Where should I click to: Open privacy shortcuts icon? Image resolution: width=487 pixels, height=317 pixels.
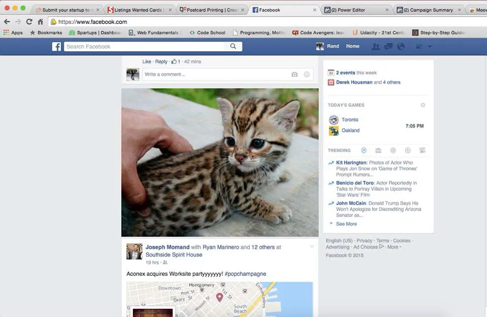[x=419, y=47]
